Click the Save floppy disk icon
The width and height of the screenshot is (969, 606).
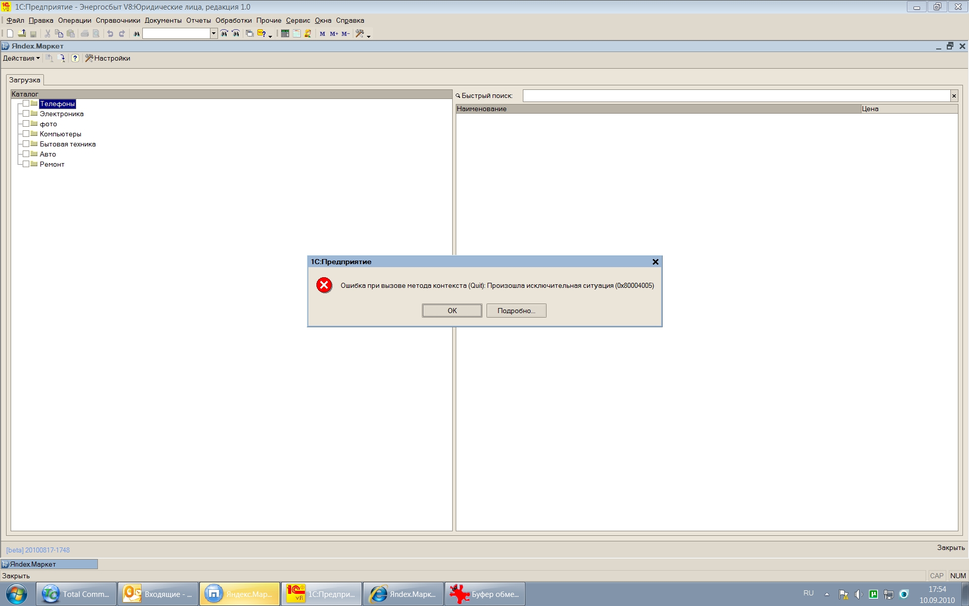point(33,34)
